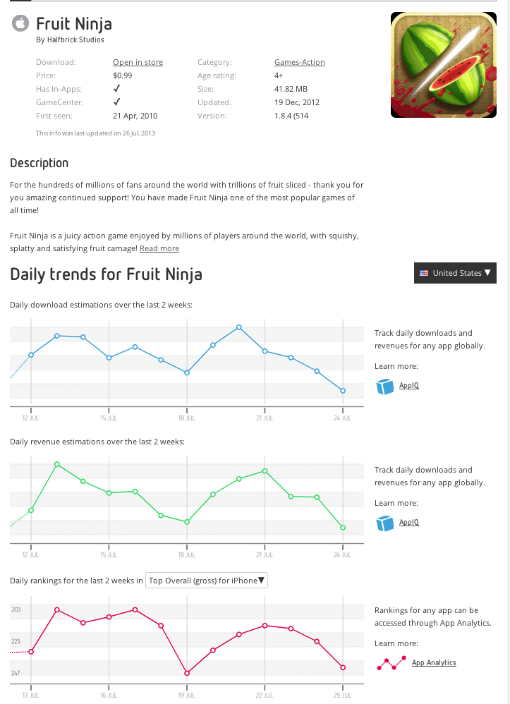Click the lowest 19 Jul point on rankings chart
This screenshot has width=510, height=704.
[187, 673]
